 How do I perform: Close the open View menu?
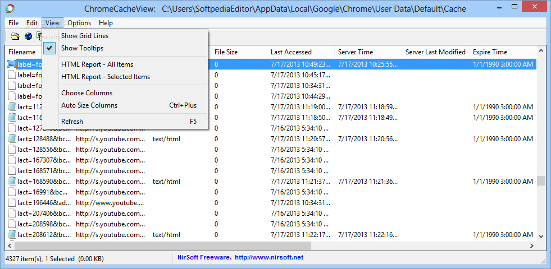[52, 23]
